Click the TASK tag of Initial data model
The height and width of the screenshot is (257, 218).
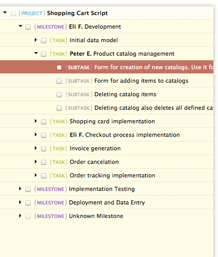coord(59,41)
